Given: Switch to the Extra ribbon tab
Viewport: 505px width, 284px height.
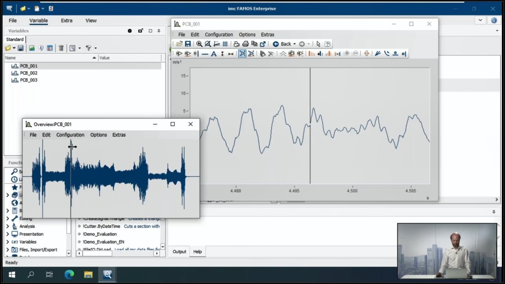Looking at the screenshot, I should [x=67, y=21].
